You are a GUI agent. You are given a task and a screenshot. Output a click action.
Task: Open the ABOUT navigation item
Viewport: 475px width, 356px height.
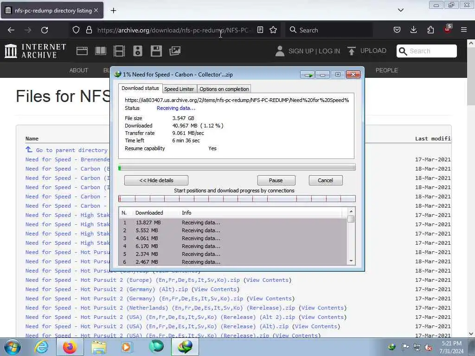click(79, 70)
